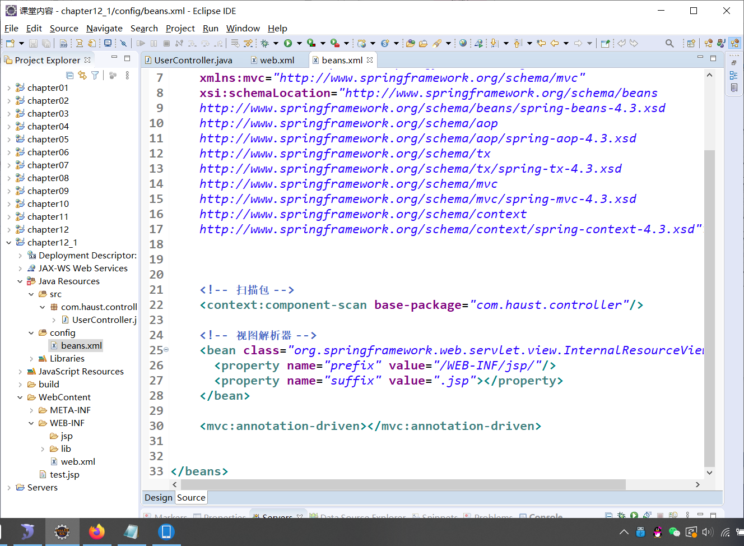Click the New file wizard icon
Screen dimensions: 744x546
tap(10, 43)
